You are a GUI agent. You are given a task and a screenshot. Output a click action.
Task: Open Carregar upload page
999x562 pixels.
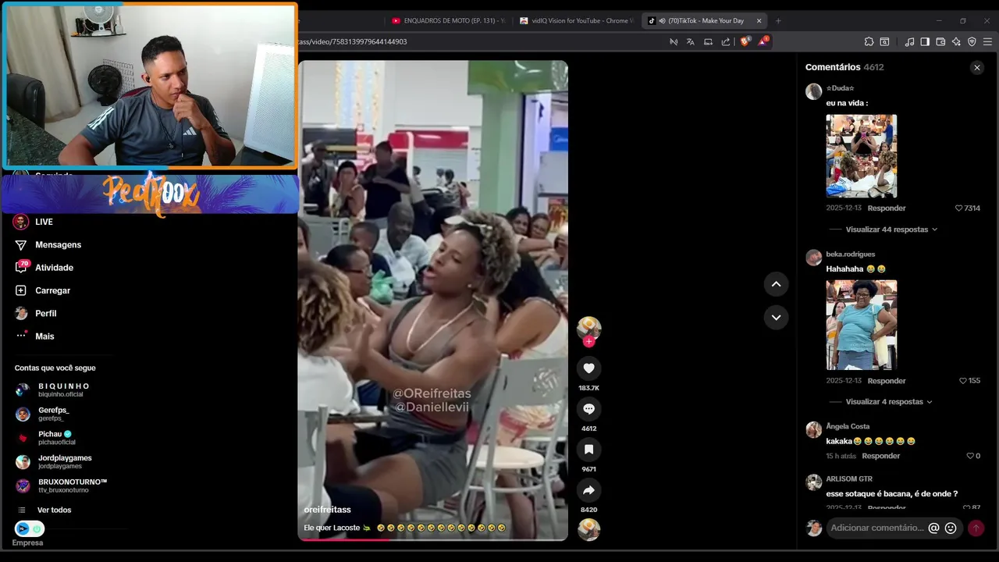click(x=43, y=290)
